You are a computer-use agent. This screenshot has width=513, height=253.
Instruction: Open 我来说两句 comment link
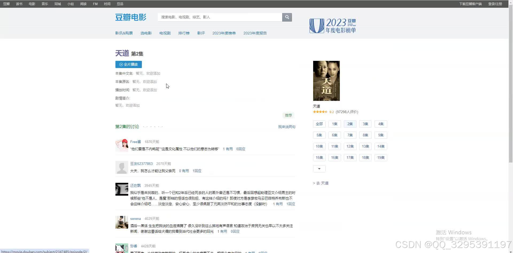[x=287, y=127]
